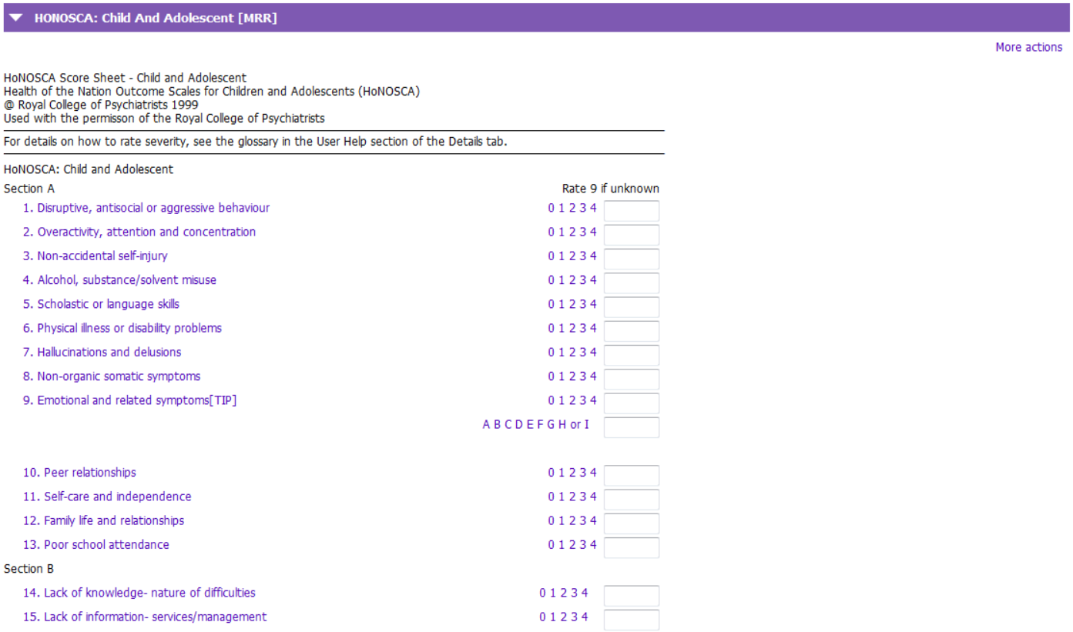Select item 13 Poor school attendance

(96, 545)
